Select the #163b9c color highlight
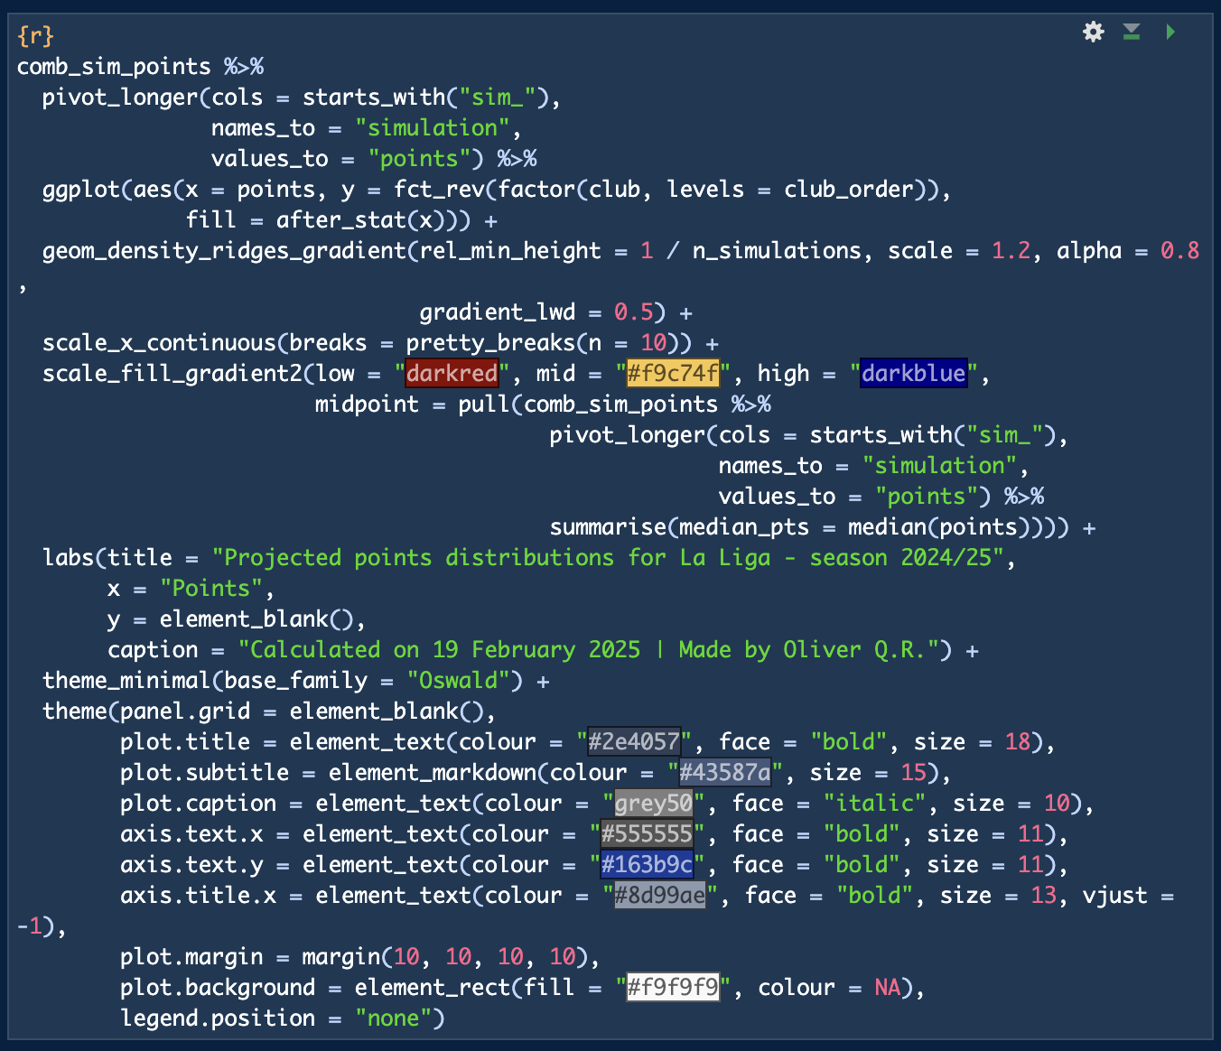Viewport: 1221px width, 1051px height. (647, 864)
